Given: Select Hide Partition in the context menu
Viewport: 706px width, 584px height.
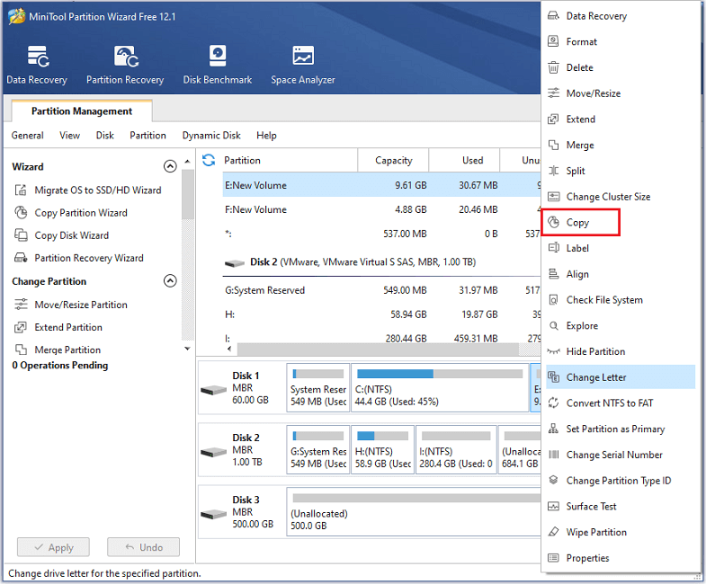Looking at the screenshot, I should pos(621,351).
